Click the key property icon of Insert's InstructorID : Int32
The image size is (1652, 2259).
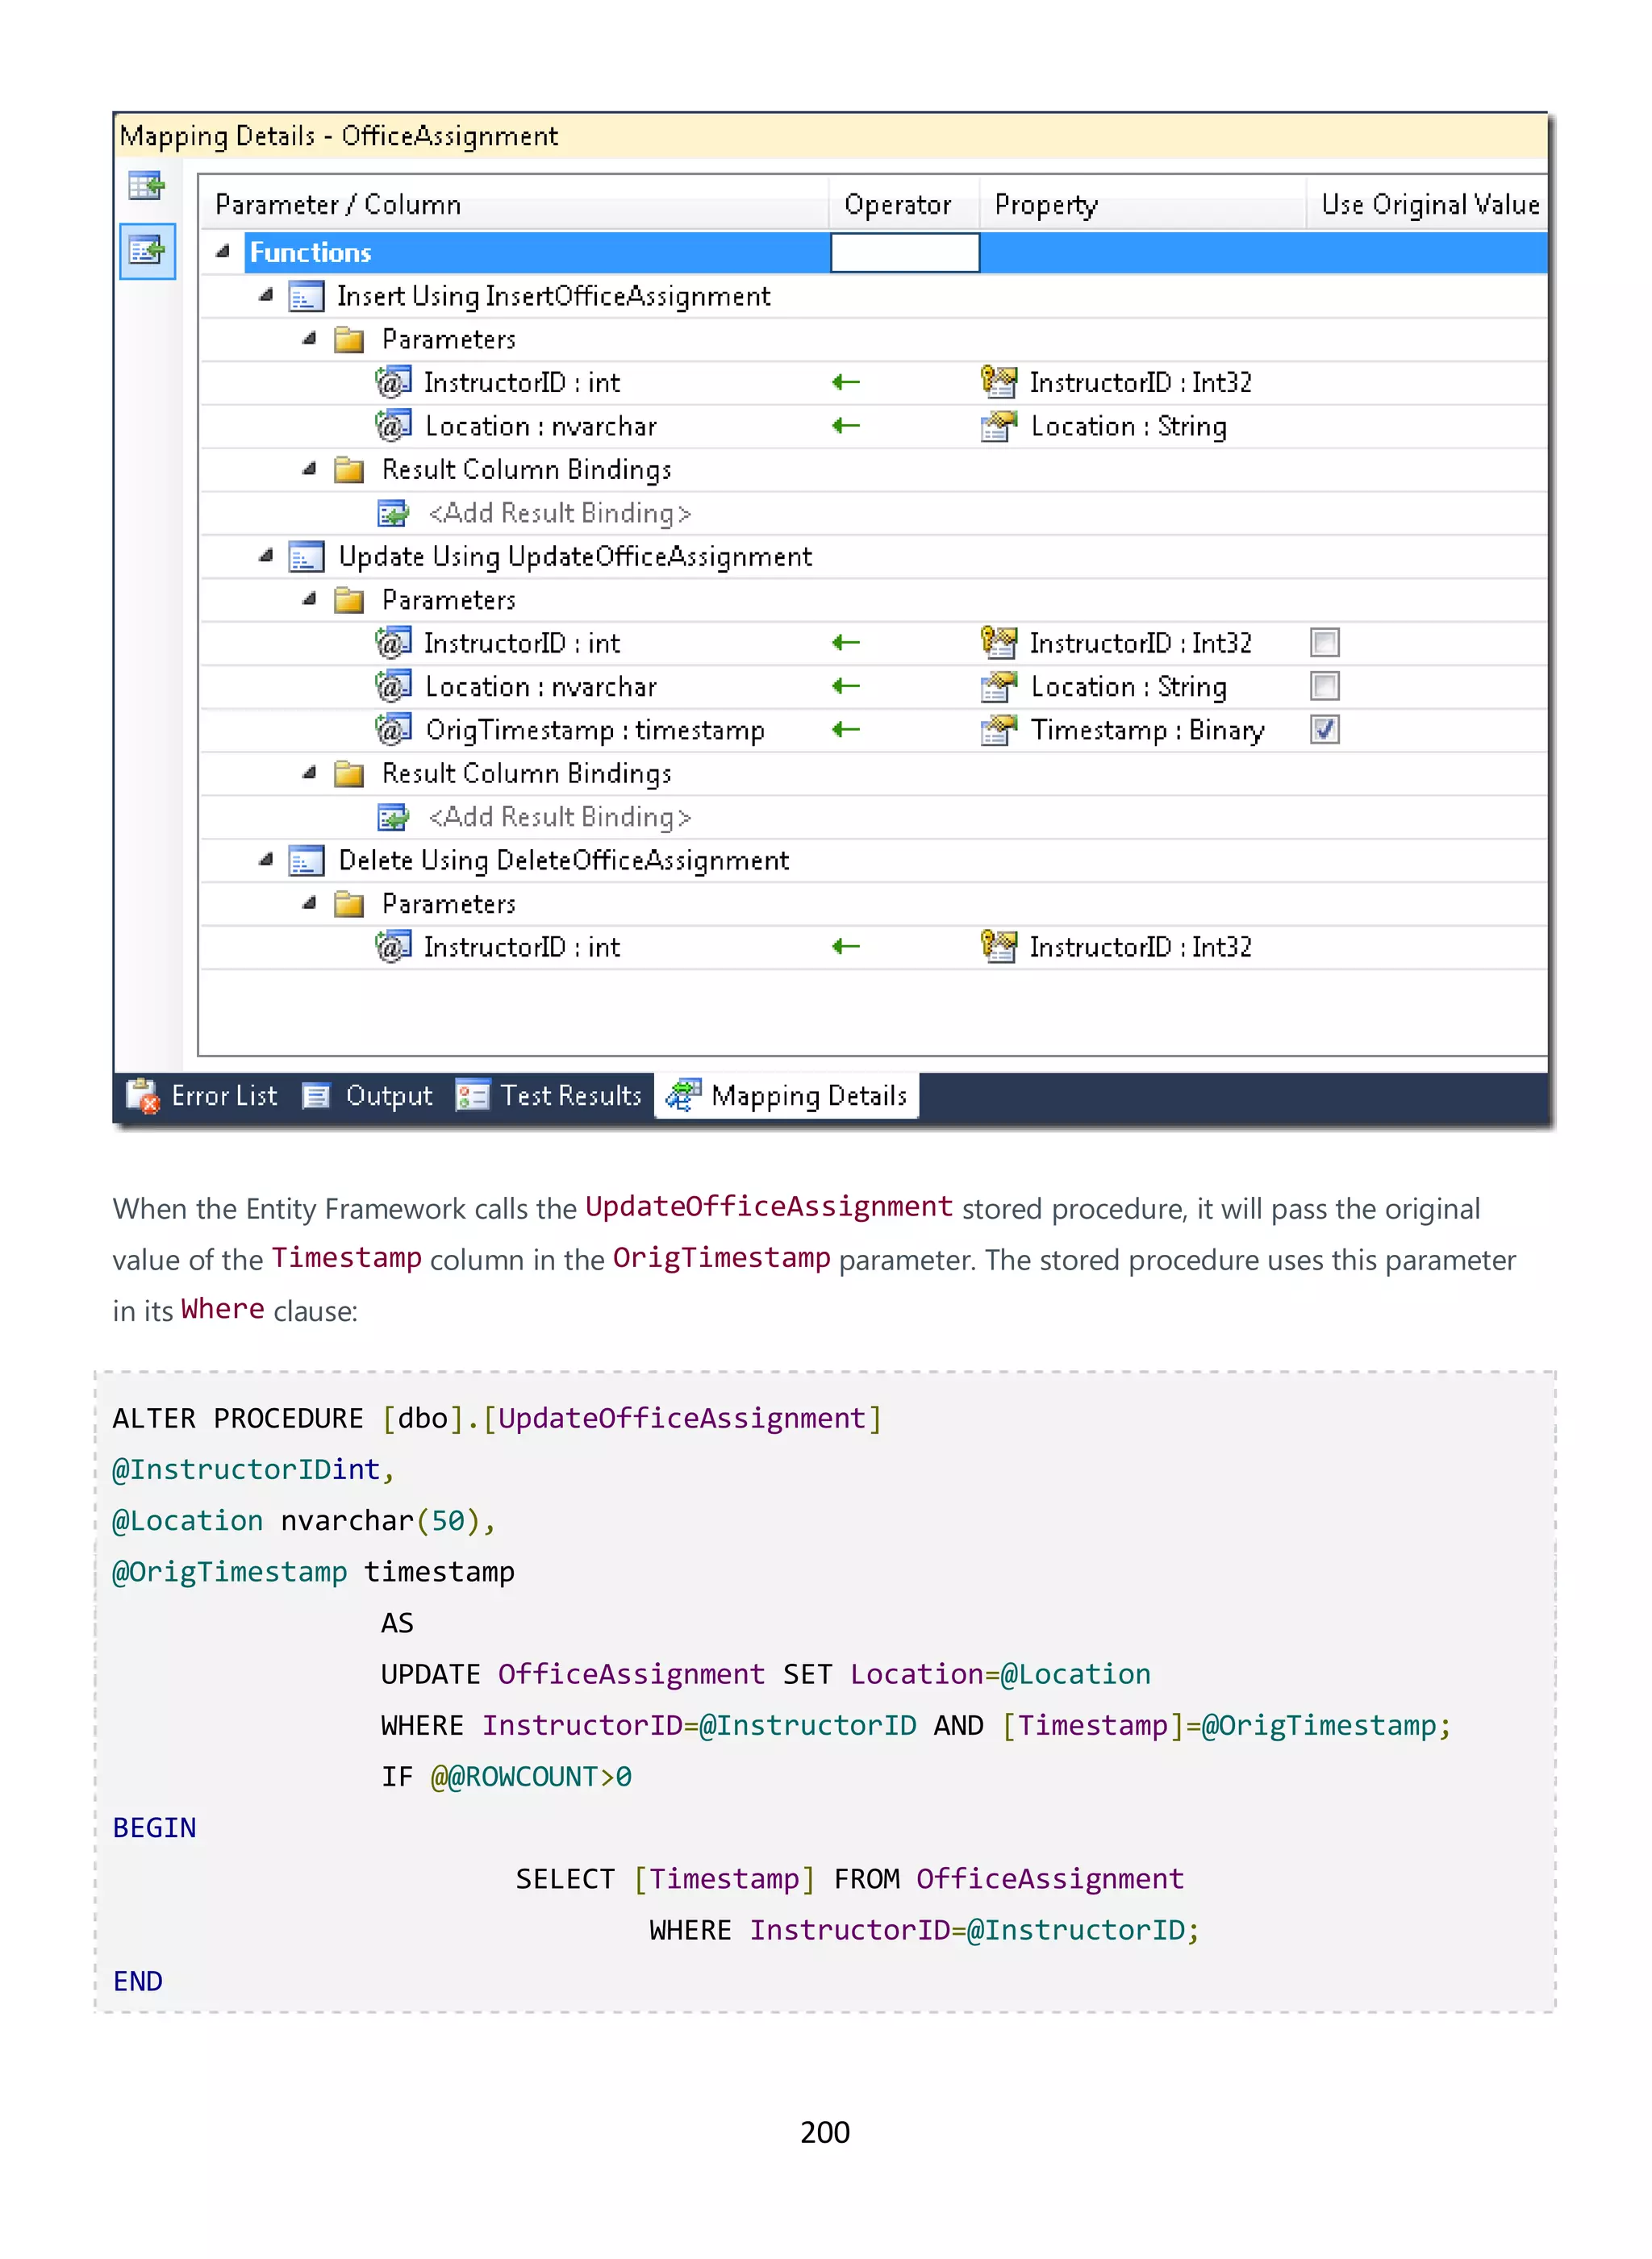pyautogui.click(x=998, y=381)
